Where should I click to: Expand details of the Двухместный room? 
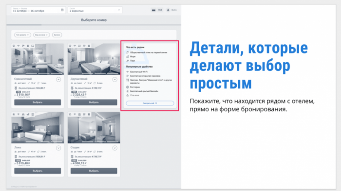tap(115, 79)
